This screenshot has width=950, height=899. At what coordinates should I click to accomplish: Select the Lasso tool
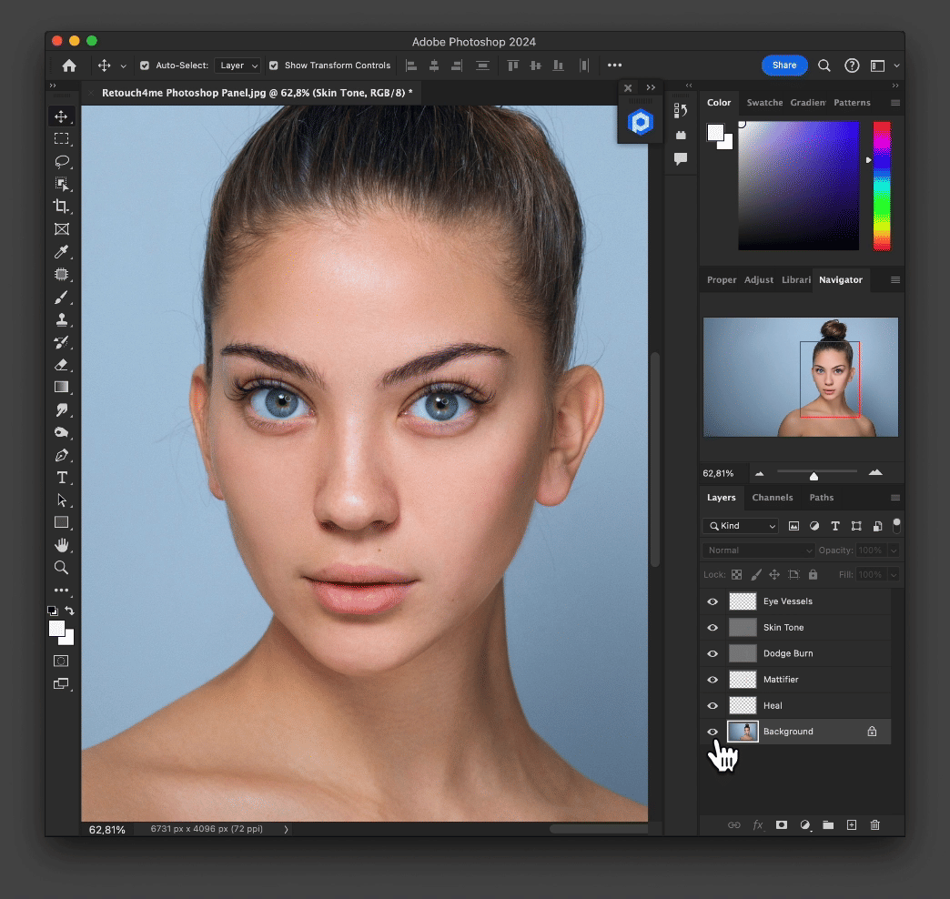62,161
